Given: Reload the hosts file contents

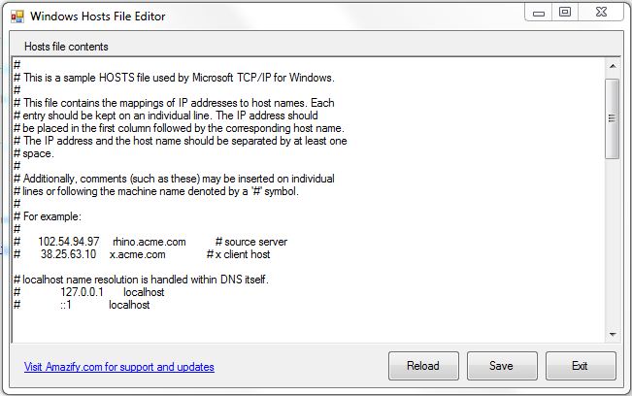Looking at the screenshot, I should pyautogui.click(x=422, y=366).
